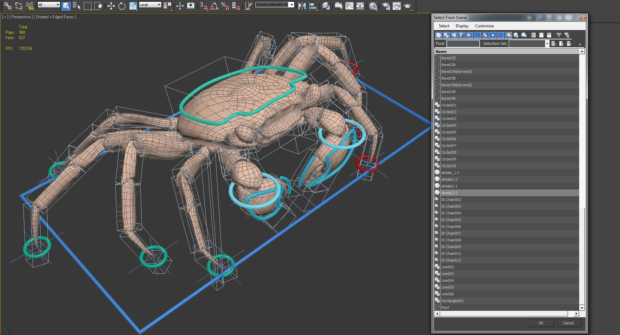Viewport: 620px width, 335px height.
Task: Open the Shaded + Edged Faces menu
Action: pyautogui.click(x=55, y=17)
